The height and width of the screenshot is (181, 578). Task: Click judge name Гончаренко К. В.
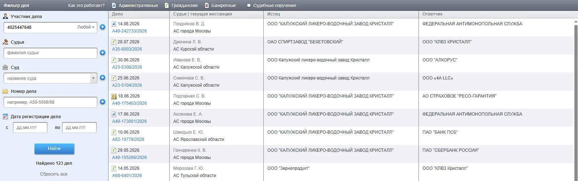190,150
